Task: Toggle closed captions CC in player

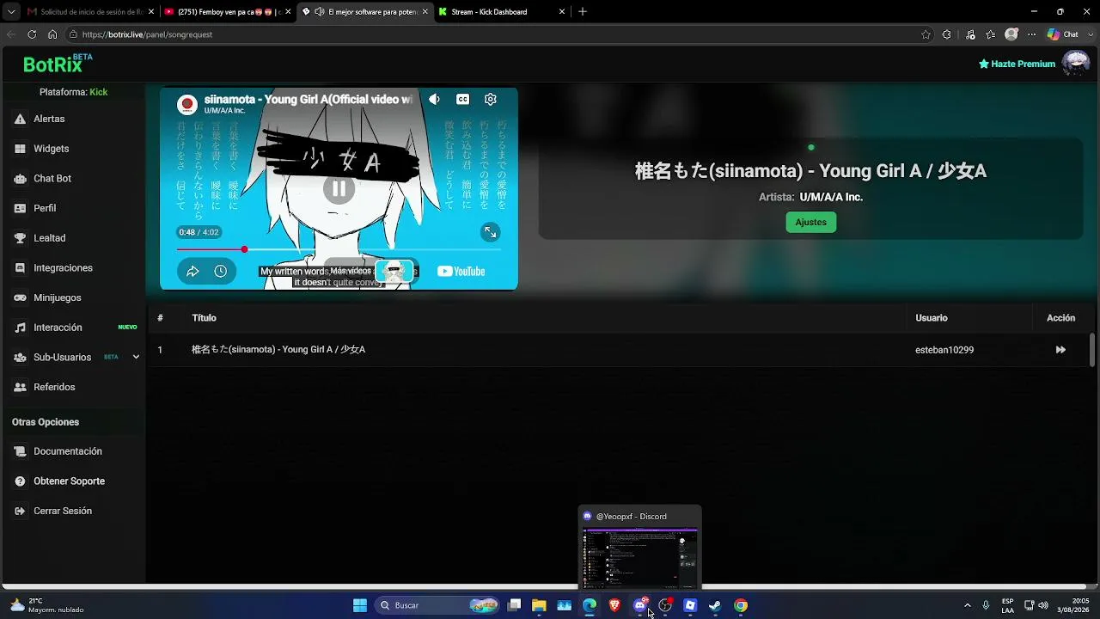Action: [462, 99]
